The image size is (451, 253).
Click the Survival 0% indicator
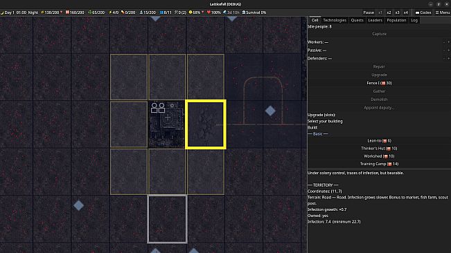click(x=254, y=12)
